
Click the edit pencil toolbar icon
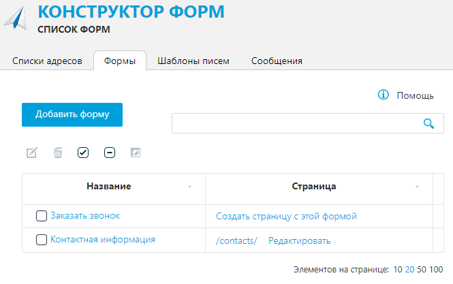point(32,153)
